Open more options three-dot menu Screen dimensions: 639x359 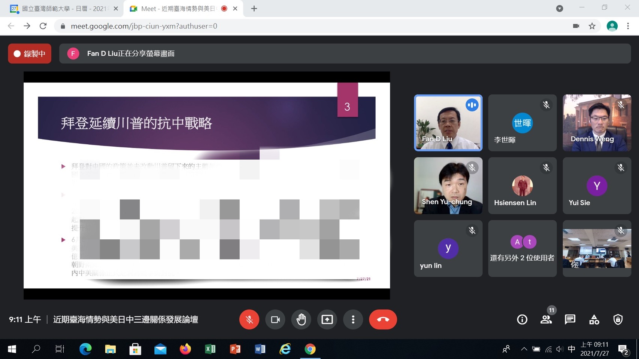353,319
